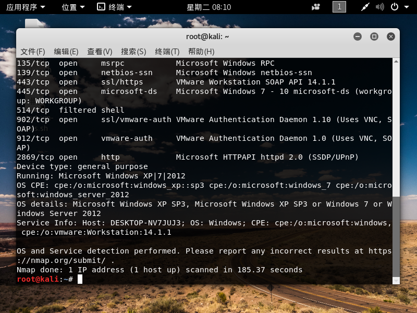Click the clock showing 星期二 08:10
Image resolution: width=417 pixels, height=313 pixels.
click(209, 7)
